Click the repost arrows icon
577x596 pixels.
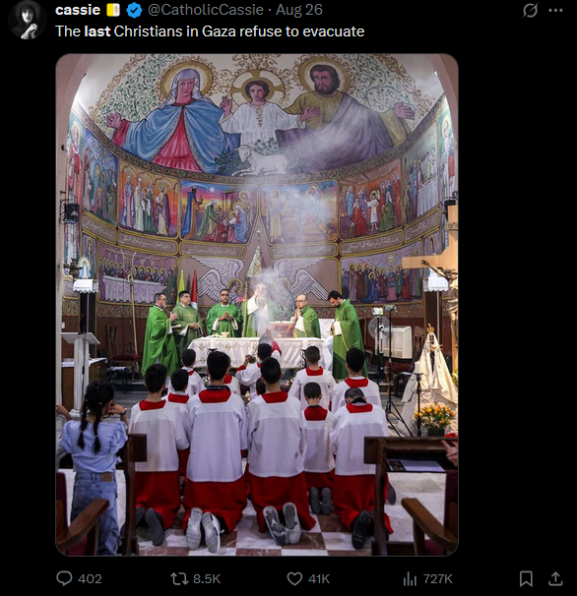pos(179,579)
